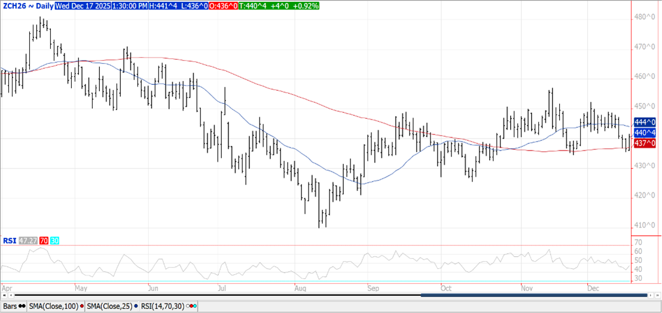Click the colored dots beside RSI(14,70,30)
Viewport: 662px width, 313px height.
point(192,306)
